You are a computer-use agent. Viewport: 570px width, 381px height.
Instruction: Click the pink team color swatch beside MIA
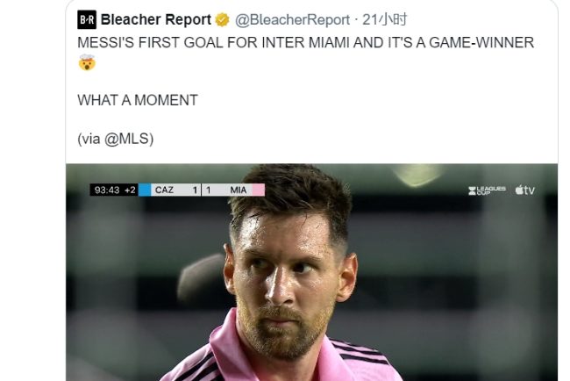point(259,190)
